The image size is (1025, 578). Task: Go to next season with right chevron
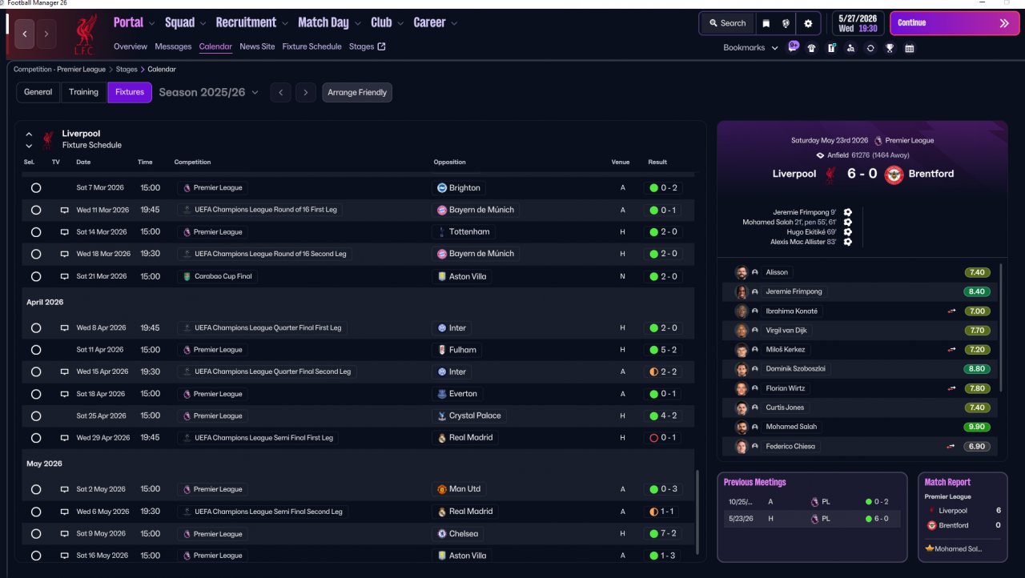click(305, 92)
